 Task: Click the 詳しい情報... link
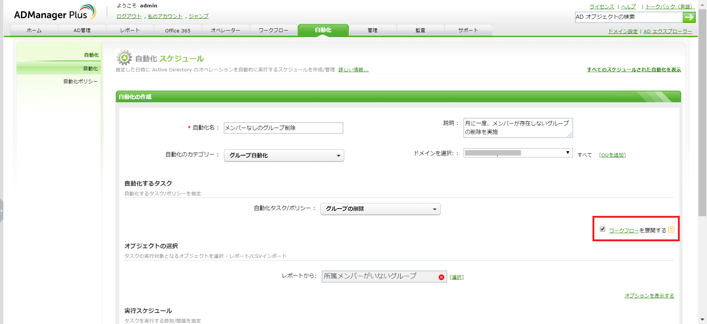pyautogui.click(x=353, y=70)
